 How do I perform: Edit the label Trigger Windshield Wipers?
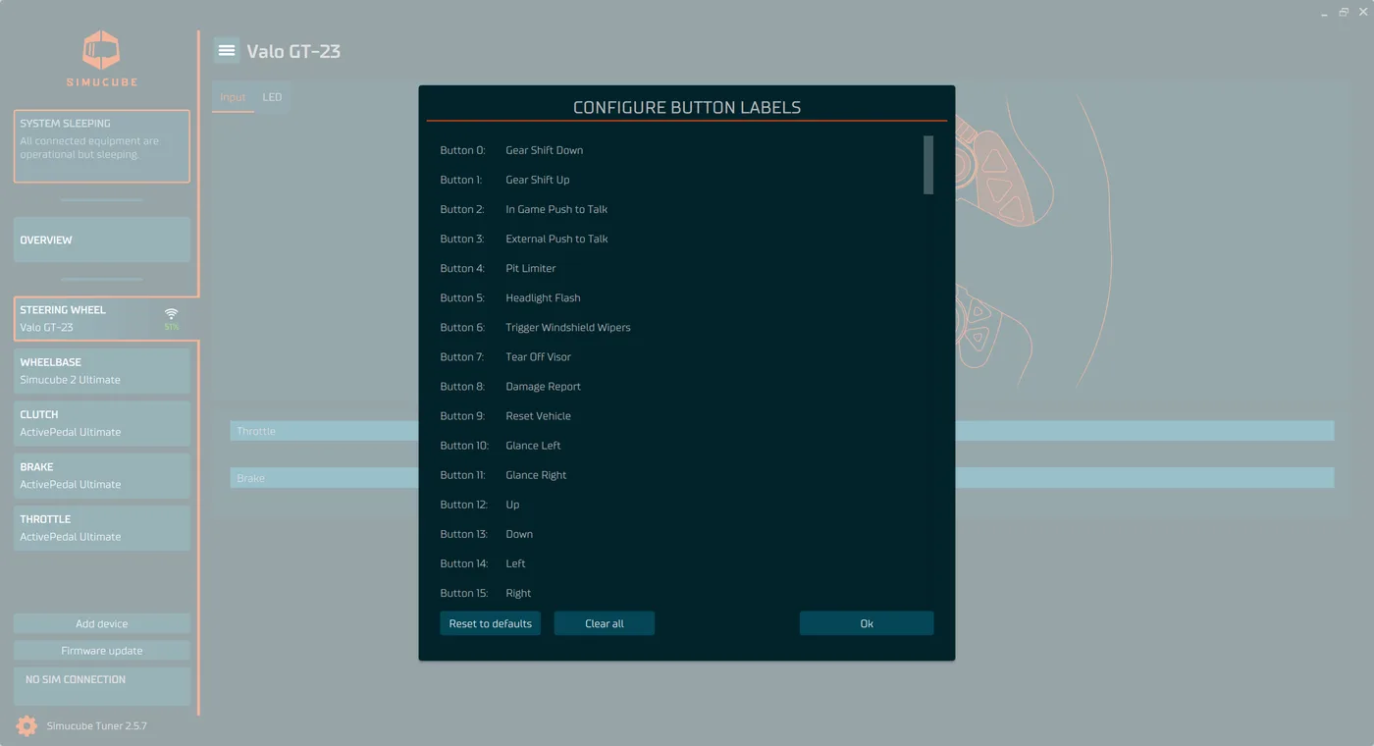click(568, 327)
